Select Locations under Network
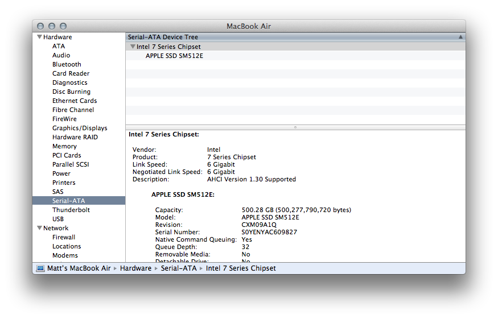Screen dimensions: 498x319 (67, 246)
